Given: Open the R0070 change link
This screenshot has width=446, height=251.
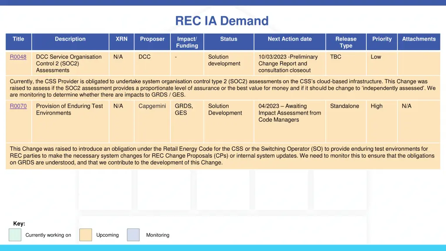Looking at the screenshot, I should click(18, 106).
